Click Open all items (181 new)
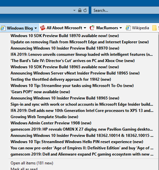This screenshot has height=170, width=159. [32, 163]
